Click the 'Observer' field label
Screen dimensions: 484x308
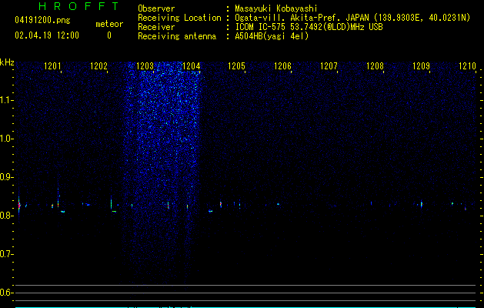tap(156, 8)
